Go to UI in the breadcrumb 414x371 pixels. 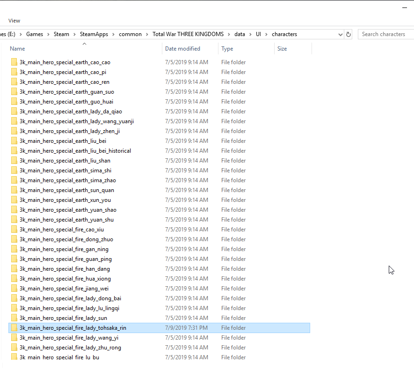point(258,34)
